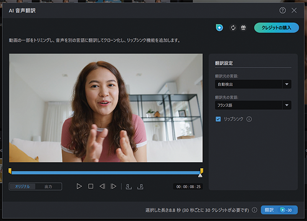Image resolution: width=307 pixels, height=221 pixels.
Task: Click the クレジットの購入 button
Action: click(276, 28)
